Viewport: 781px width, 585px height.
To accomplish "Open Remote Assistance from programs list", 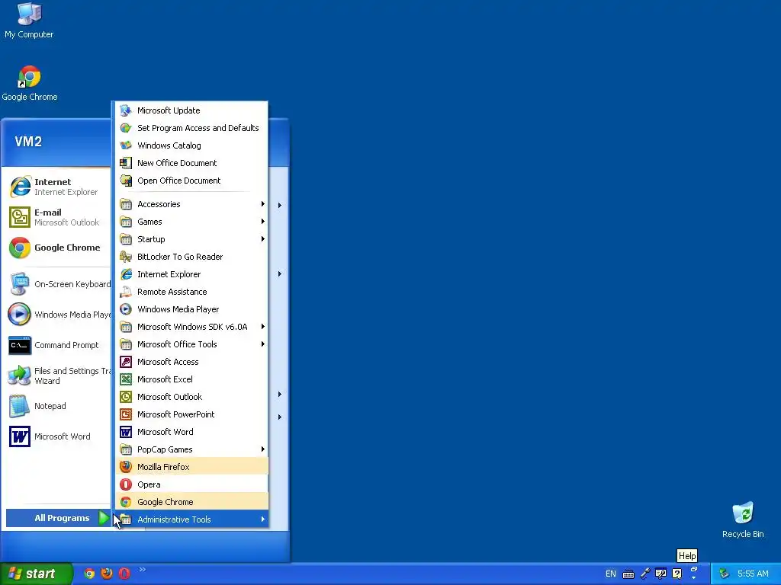I will coord(191,292).
